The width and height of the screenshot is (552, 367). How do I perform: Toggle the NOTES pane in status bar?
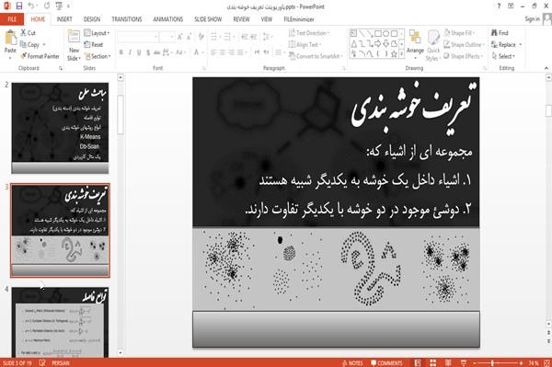(352, 362)
